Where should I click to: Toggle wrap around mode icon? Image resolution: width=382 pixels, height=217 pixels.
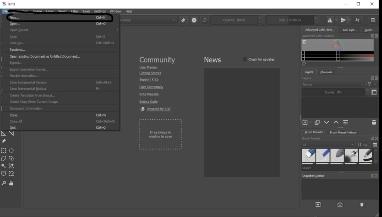click(x=357, y=20)
